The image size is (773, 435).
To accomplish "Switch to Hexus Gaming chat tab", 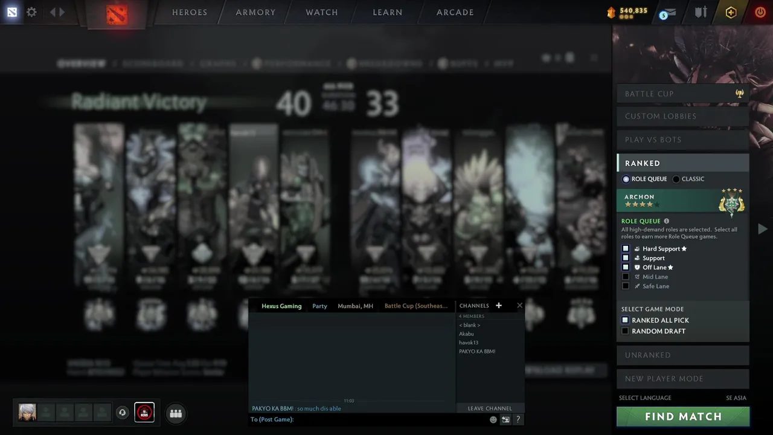I will click(281, 306).
